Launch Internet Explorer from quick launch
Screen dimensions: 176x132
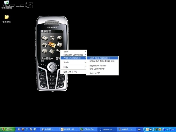click(27, 130)
